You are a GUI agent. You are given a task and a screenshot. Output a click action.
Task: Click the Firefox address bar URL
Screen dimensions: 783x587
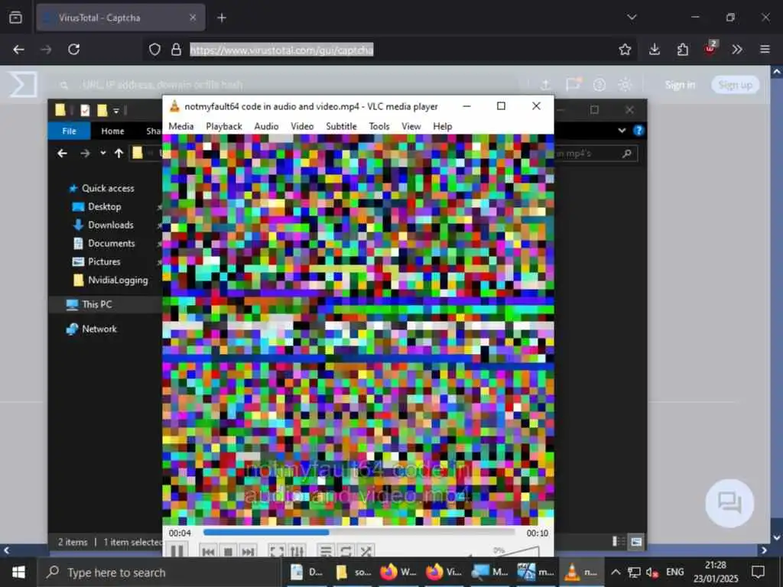[x=281, y=50]
